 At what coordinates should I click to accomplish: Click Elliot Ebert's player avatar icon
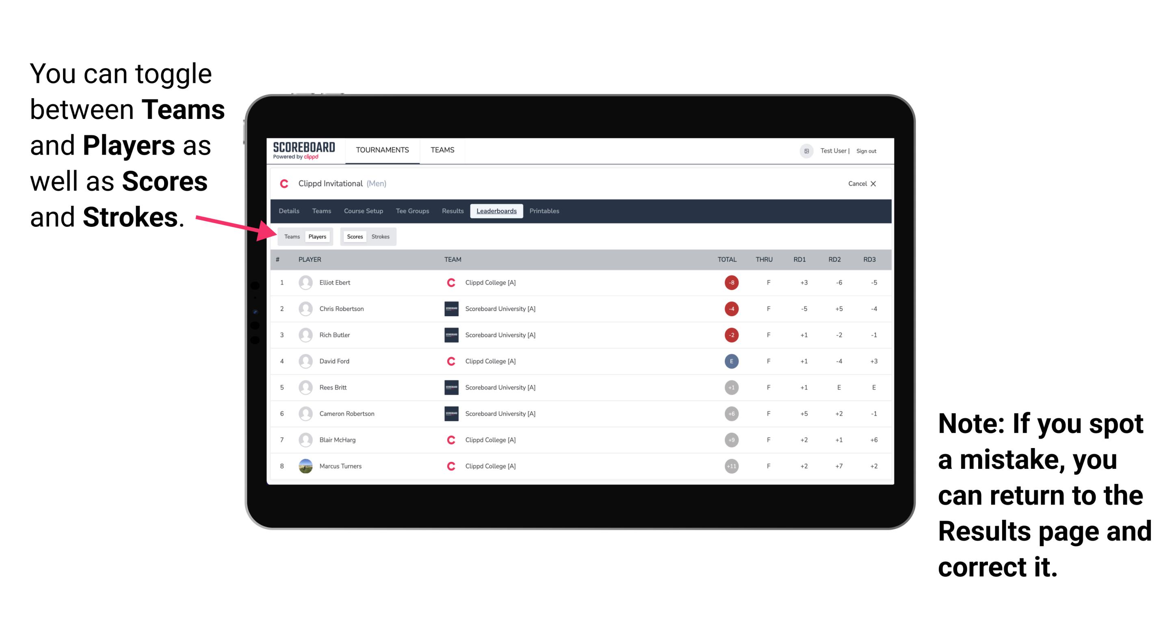click(305, 282)
